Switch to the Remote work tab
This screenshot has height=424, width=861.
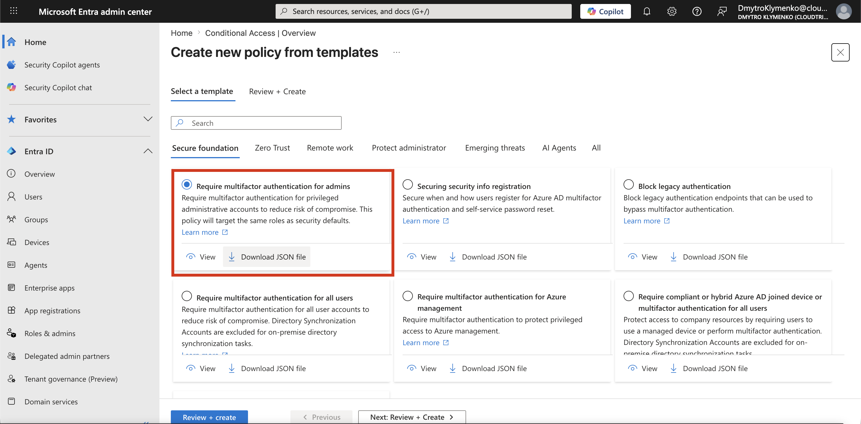pyautogui.click(x=330, y=148)
